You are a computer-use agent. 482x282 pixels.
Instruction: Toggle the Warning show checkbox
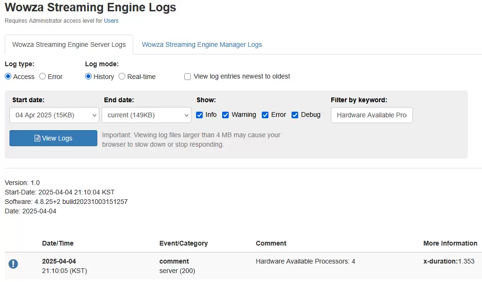point(225,115)
